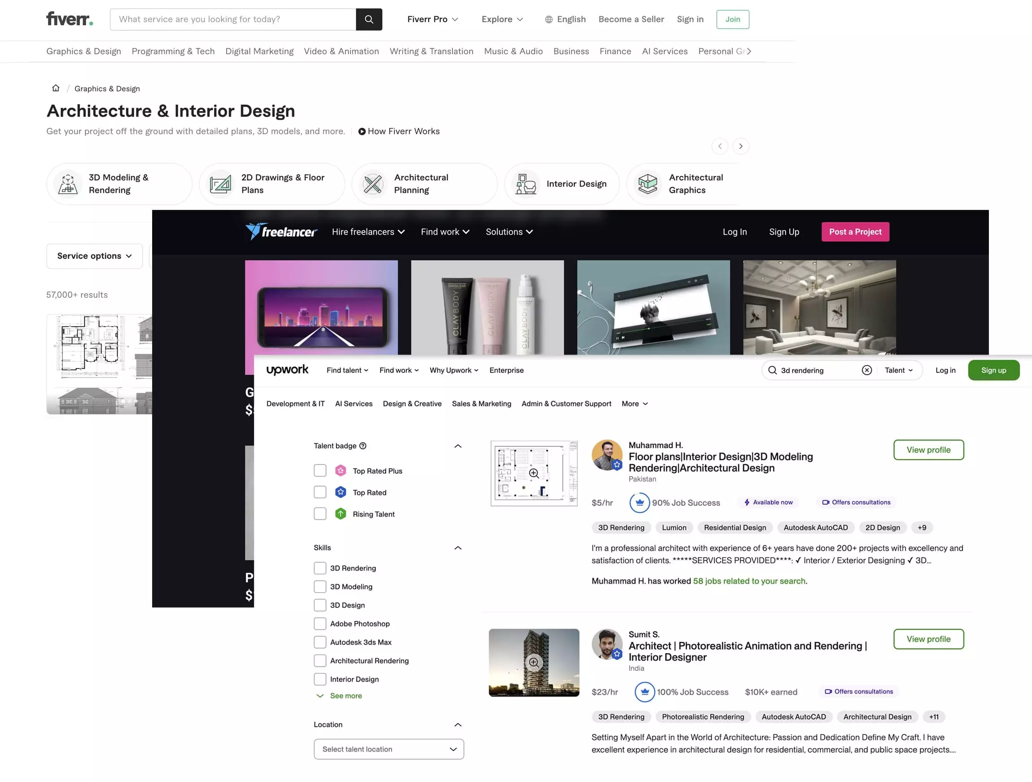Image resolution: width=1032 pixels, height=782 pixels.
Task: Collapse the Skills filter section
Action: [458, 548]
